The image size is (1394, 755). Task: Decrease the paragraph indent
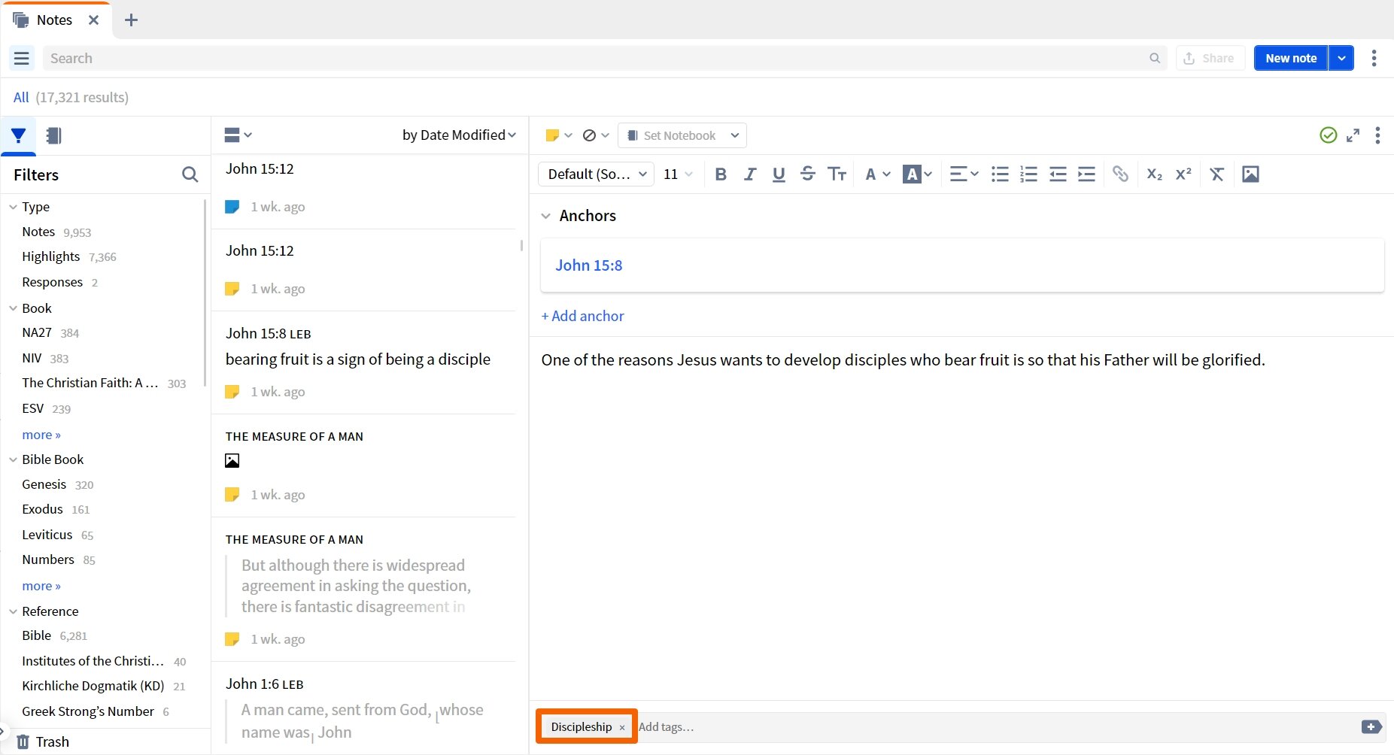(x=1058, y=174)
